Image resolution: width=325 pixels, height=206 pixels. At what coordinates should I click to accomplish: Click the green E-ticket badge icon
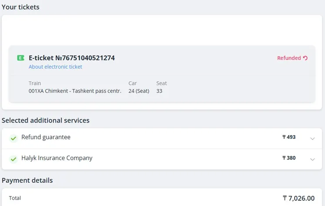tap(21, 58)
